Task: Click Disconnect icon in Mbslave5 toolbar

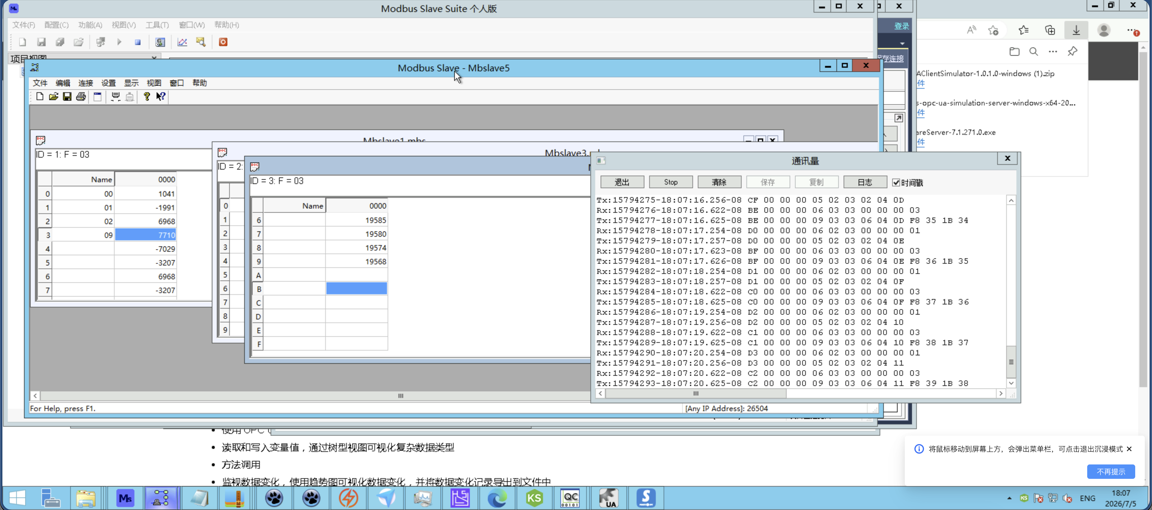Action: point(130,96)
